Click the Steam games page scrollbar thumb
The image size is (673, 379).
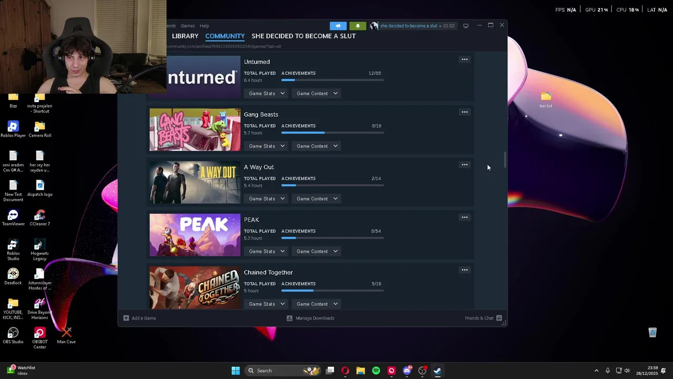[505, 160]
